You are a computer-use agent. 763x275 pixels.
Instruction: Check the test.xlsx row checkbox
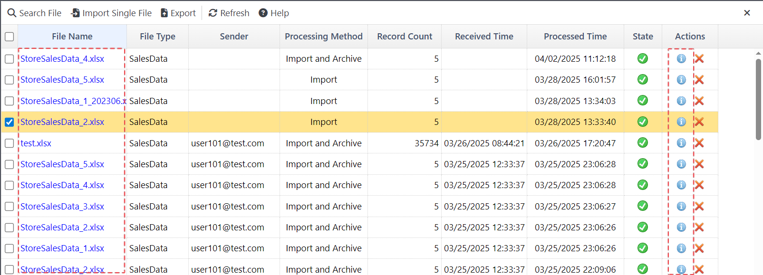click(10, 143)
